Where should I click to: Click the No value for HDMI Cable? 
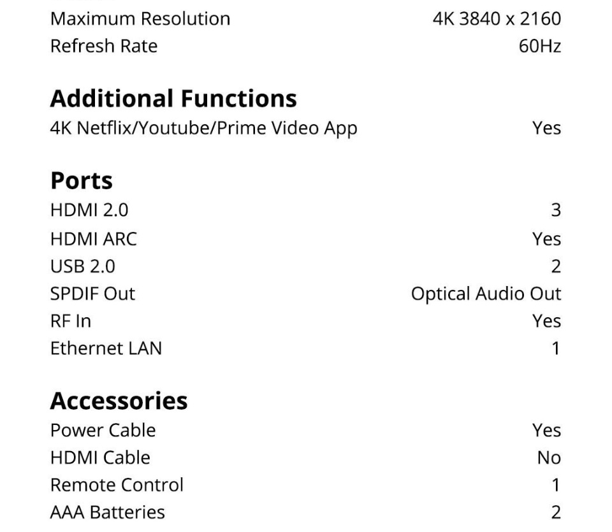(549, 457)
